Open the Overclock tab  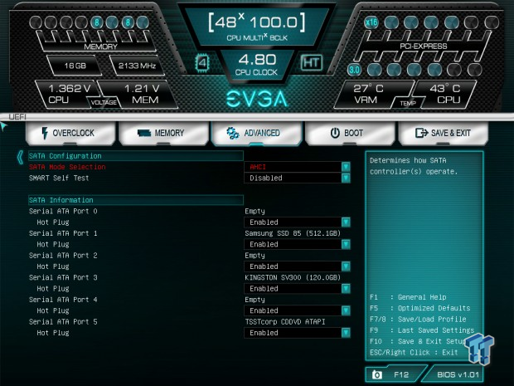point(70,134)
